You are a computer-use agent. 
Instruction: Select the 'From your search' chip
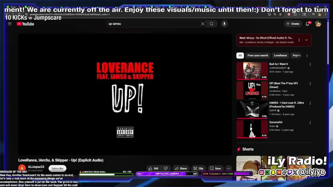258,55
